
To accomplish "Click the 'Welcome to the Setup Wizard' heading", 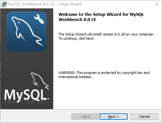I will pyautogui.click(x=101, y=17).
